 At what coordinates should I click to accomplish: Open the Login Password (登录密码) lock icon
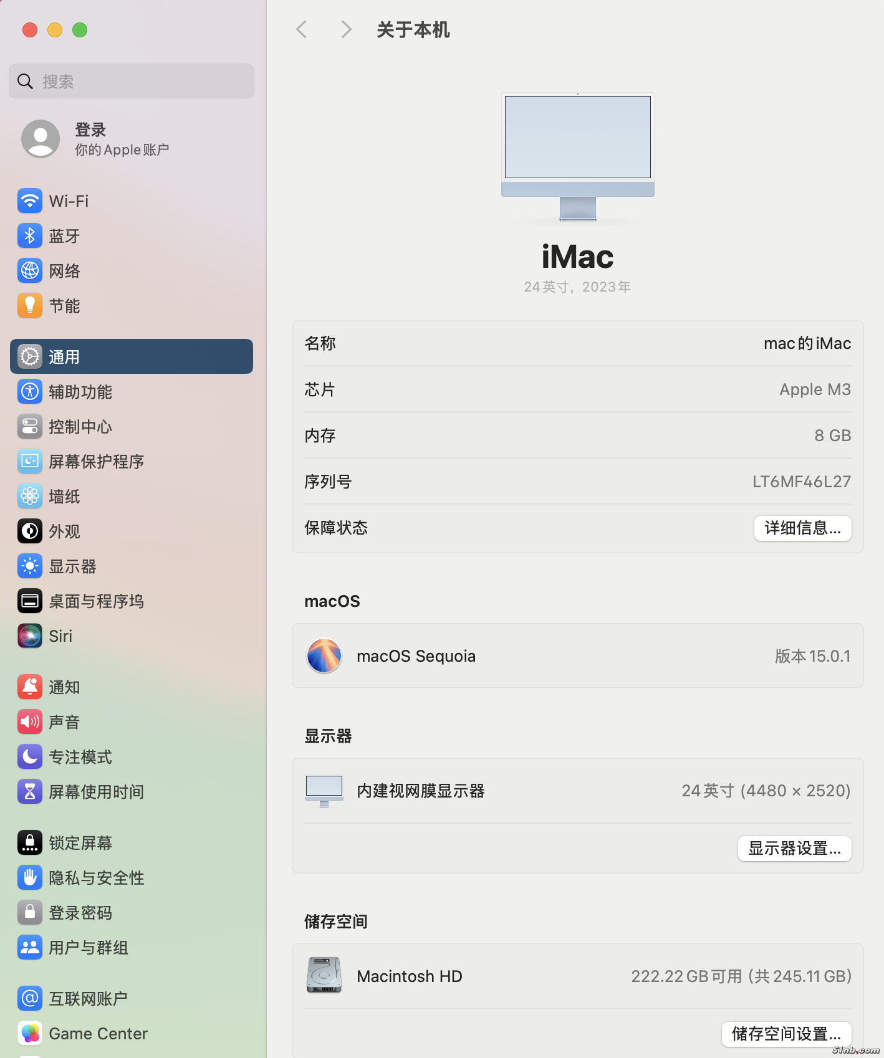point(30,912)
